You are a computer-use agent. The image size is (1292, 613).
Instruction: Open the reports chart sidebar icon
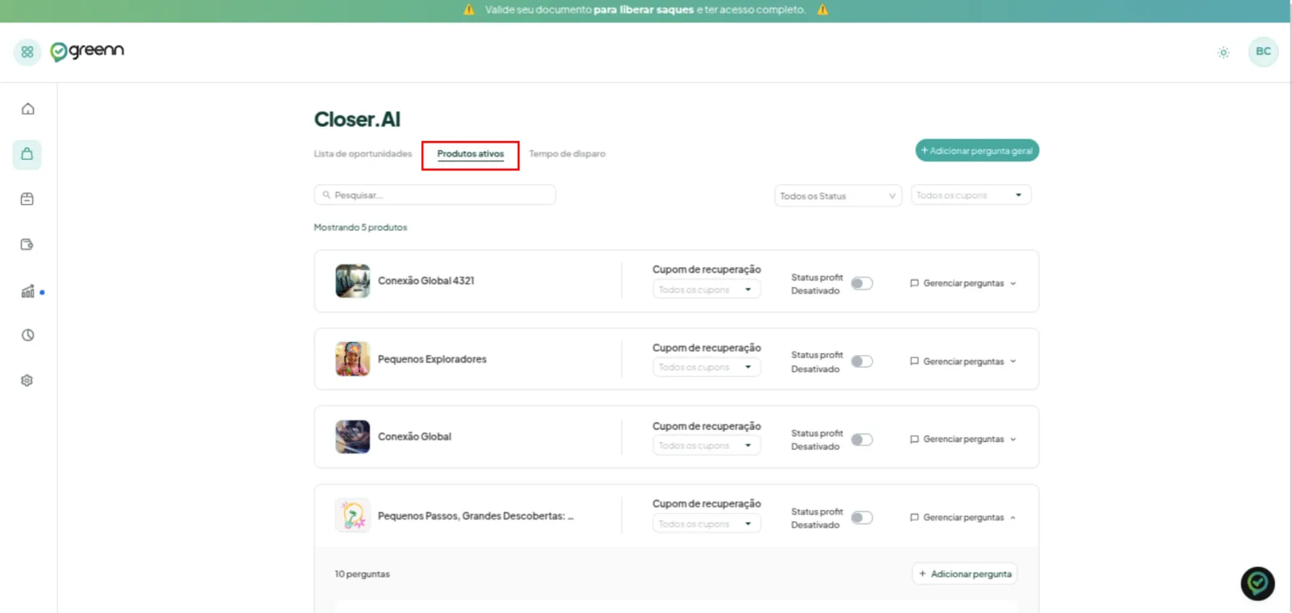(28, 291)
